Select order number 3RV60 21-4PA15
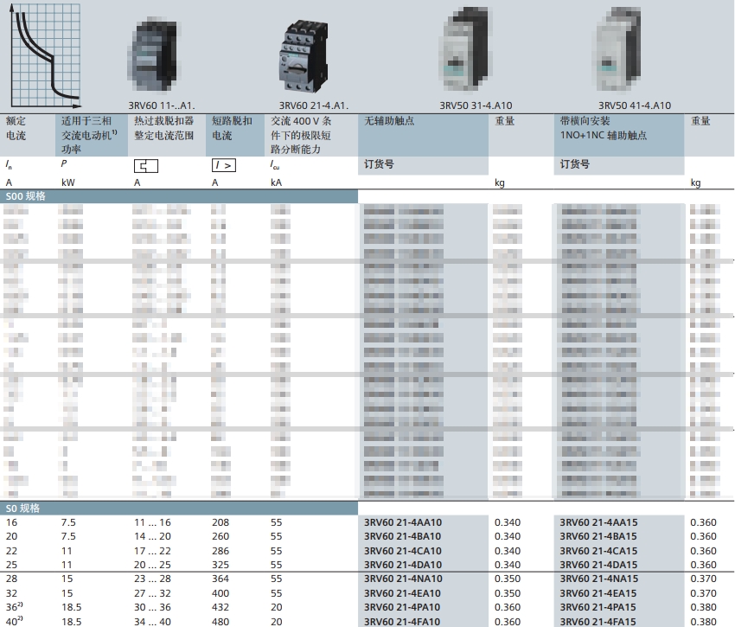This screenshot has width=735, height=627. (x=598, y=607)
